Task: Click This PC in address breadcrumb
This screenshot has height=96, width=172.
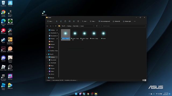Action: click(63, 26)
